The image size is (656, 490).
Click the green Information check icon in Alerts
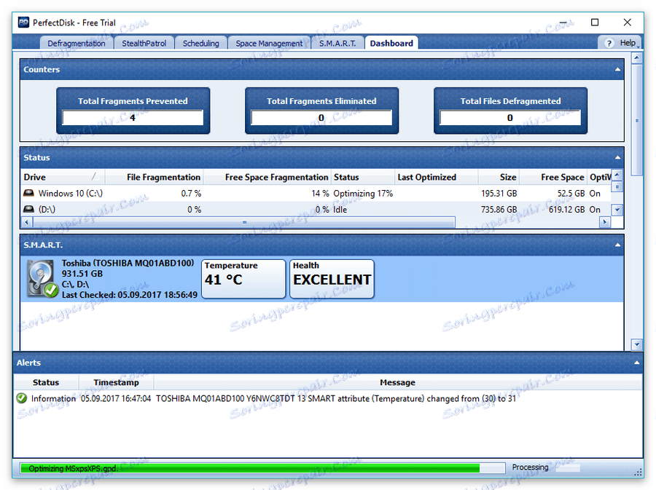tap(22, 398)
